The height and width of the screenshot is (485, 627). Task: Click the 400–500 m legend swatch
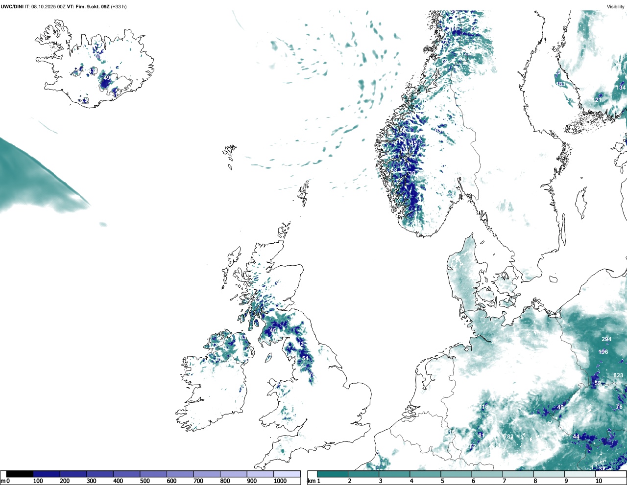(x=126, y=474)
